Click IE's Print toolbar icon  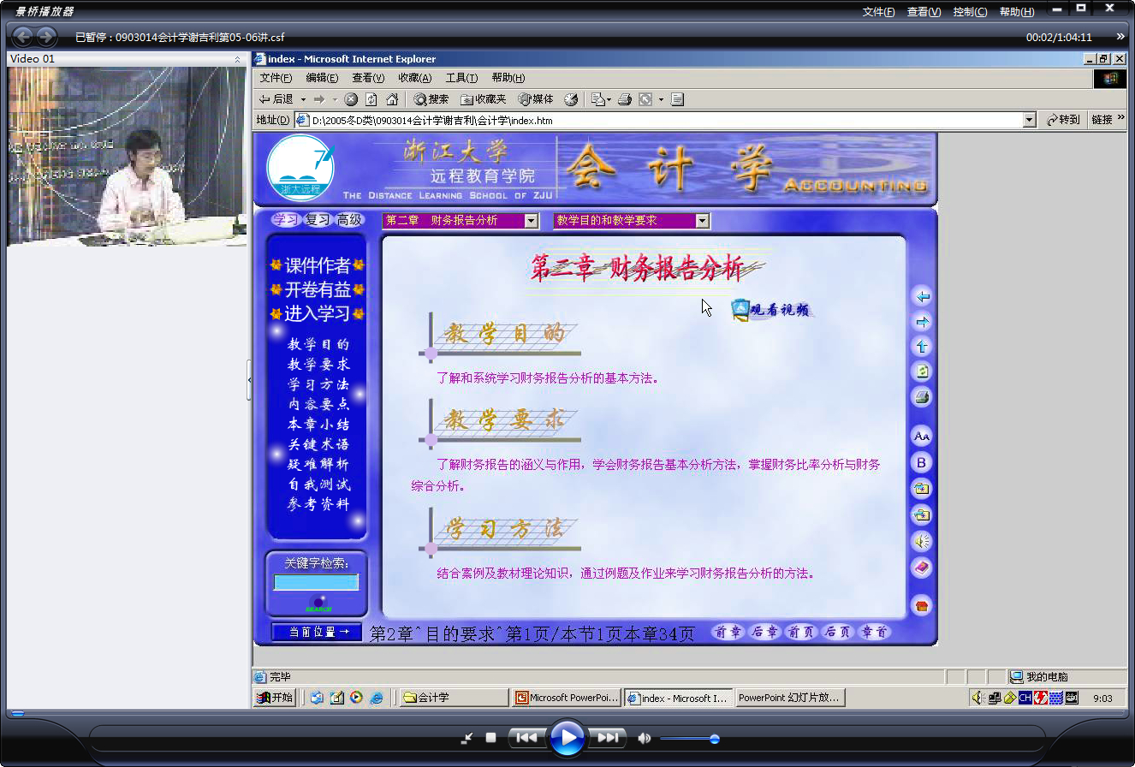[625, 99]
